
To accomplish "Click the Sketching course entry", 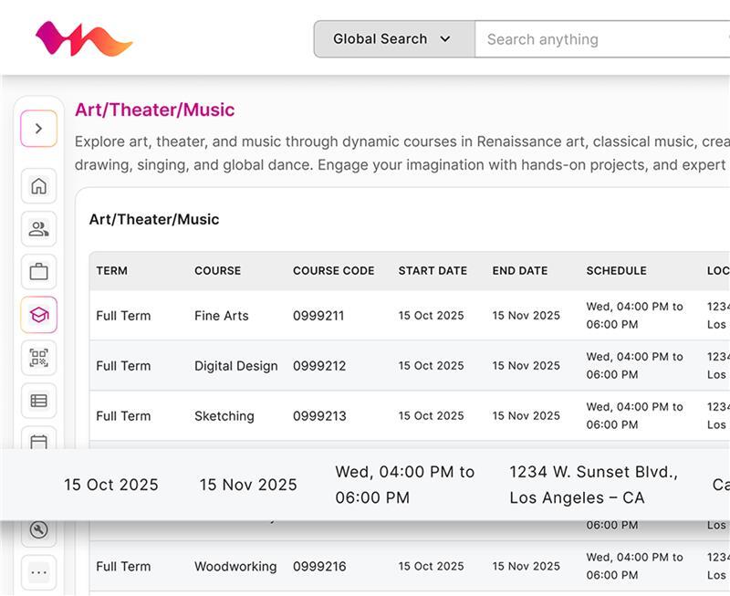I will (x=224, y=416).
